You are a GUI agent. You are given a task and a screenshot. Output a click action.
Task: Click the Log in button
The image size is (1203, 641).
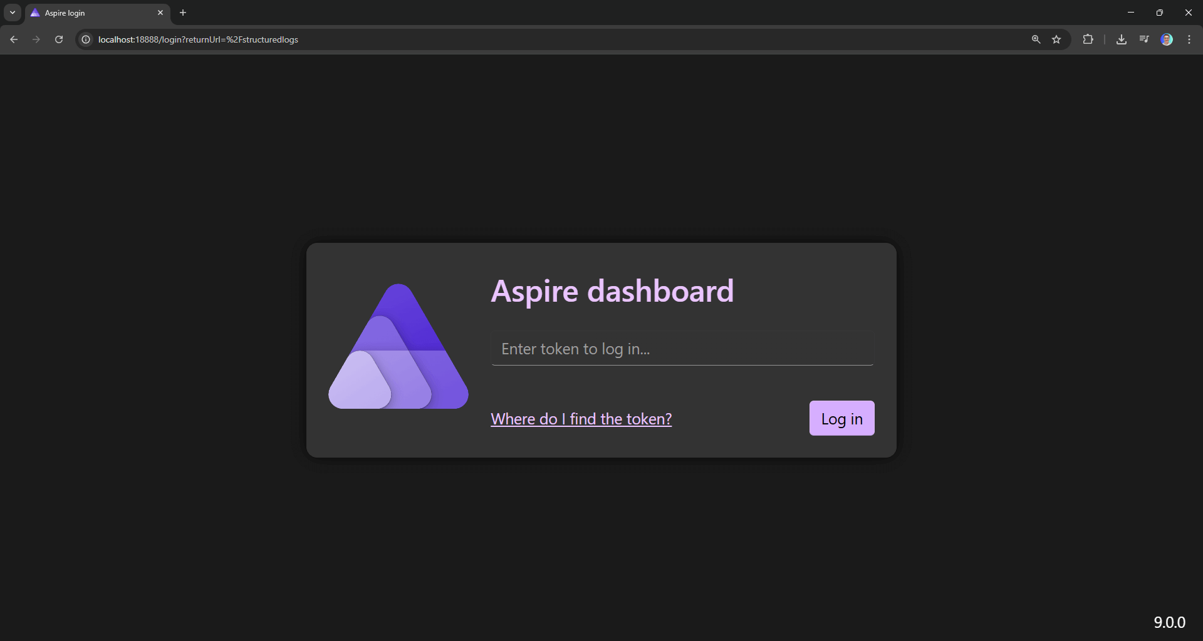(841, 418)
